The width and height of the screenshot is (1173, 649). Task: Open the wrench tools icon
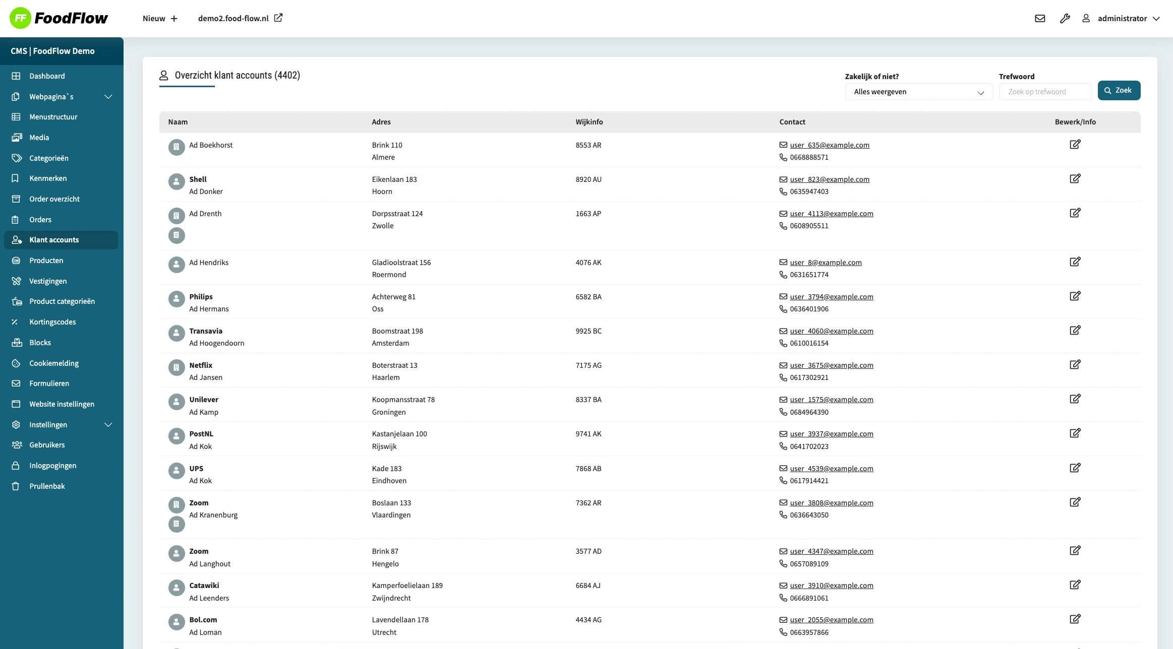pos(1065,19)
